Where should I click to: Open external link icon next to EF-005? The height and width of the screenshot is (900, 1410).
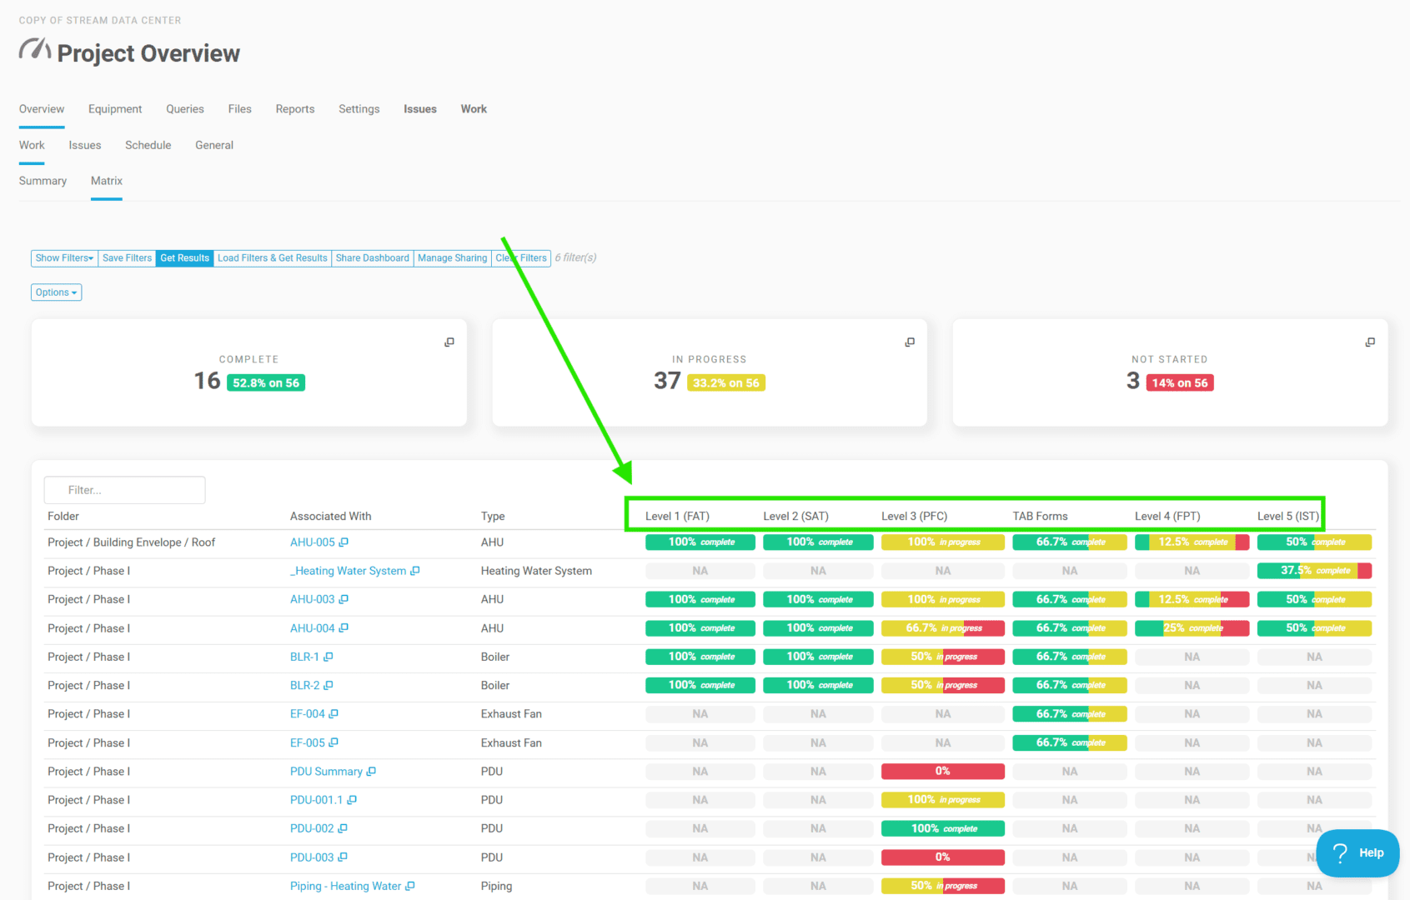point(334,742)
